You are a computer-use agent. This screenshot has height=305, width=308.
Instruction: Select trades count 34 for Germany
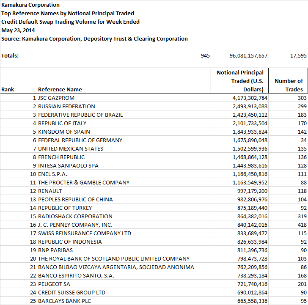288,140
